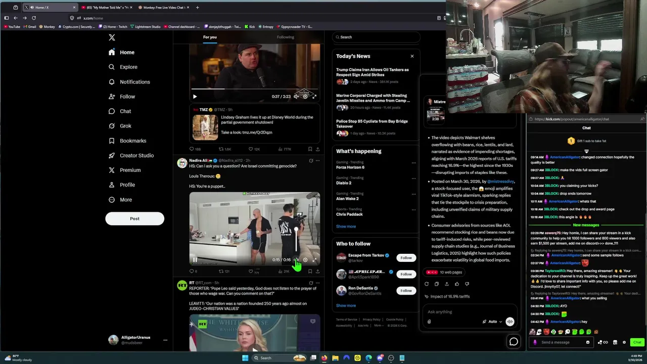Open 10 web pages sources

tap(444, 272)
